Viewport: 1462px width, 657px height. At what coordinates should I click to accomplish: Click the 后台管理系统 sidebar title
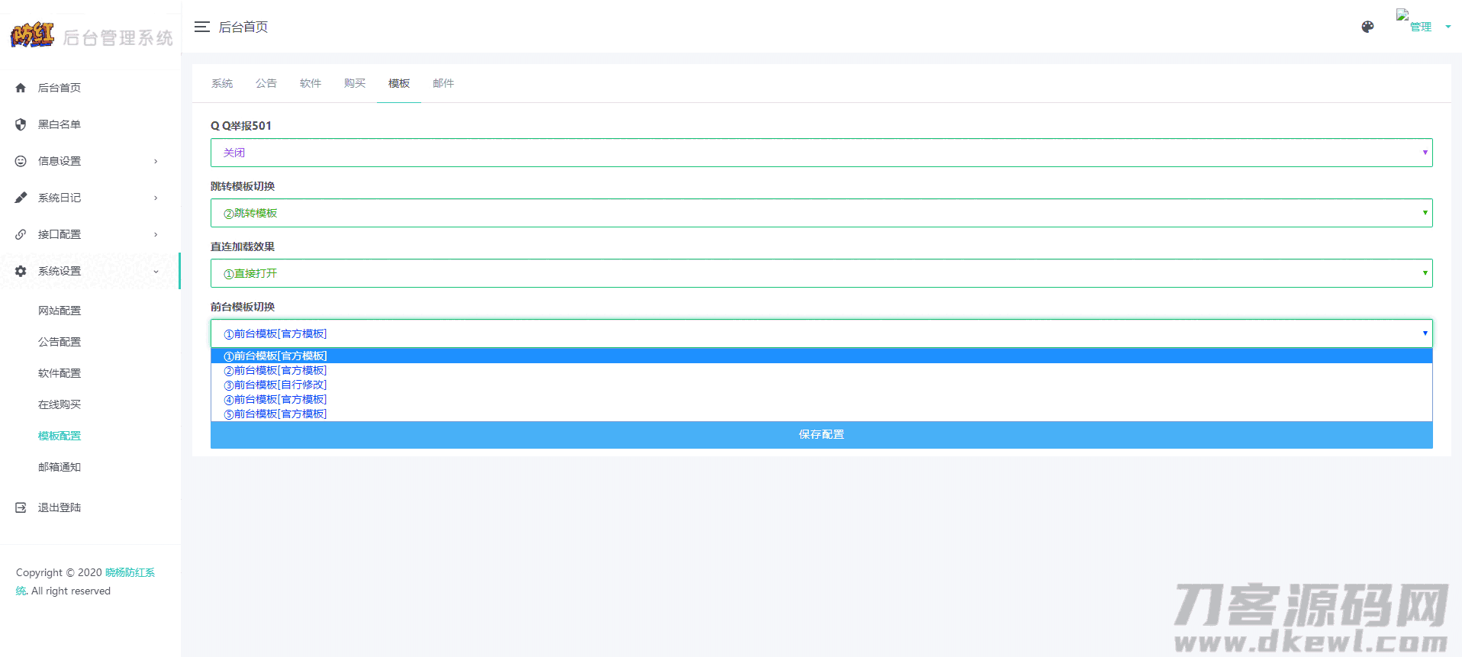(x=118, y=37)
